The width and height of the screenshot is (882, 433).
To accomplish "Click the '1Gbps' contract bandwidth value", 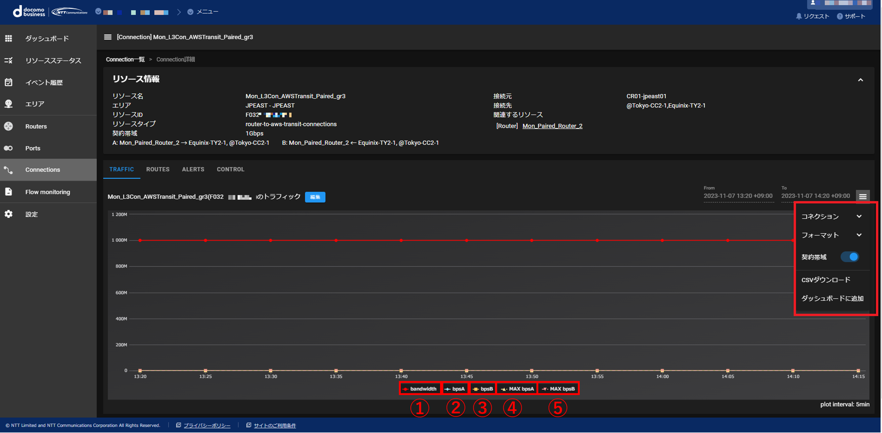I will pyautogui.click(x=254, y=133).
